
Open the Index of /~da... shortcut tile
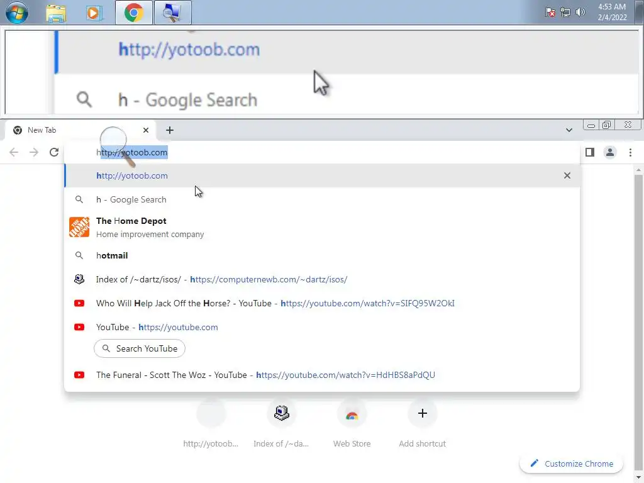point(281,425)
